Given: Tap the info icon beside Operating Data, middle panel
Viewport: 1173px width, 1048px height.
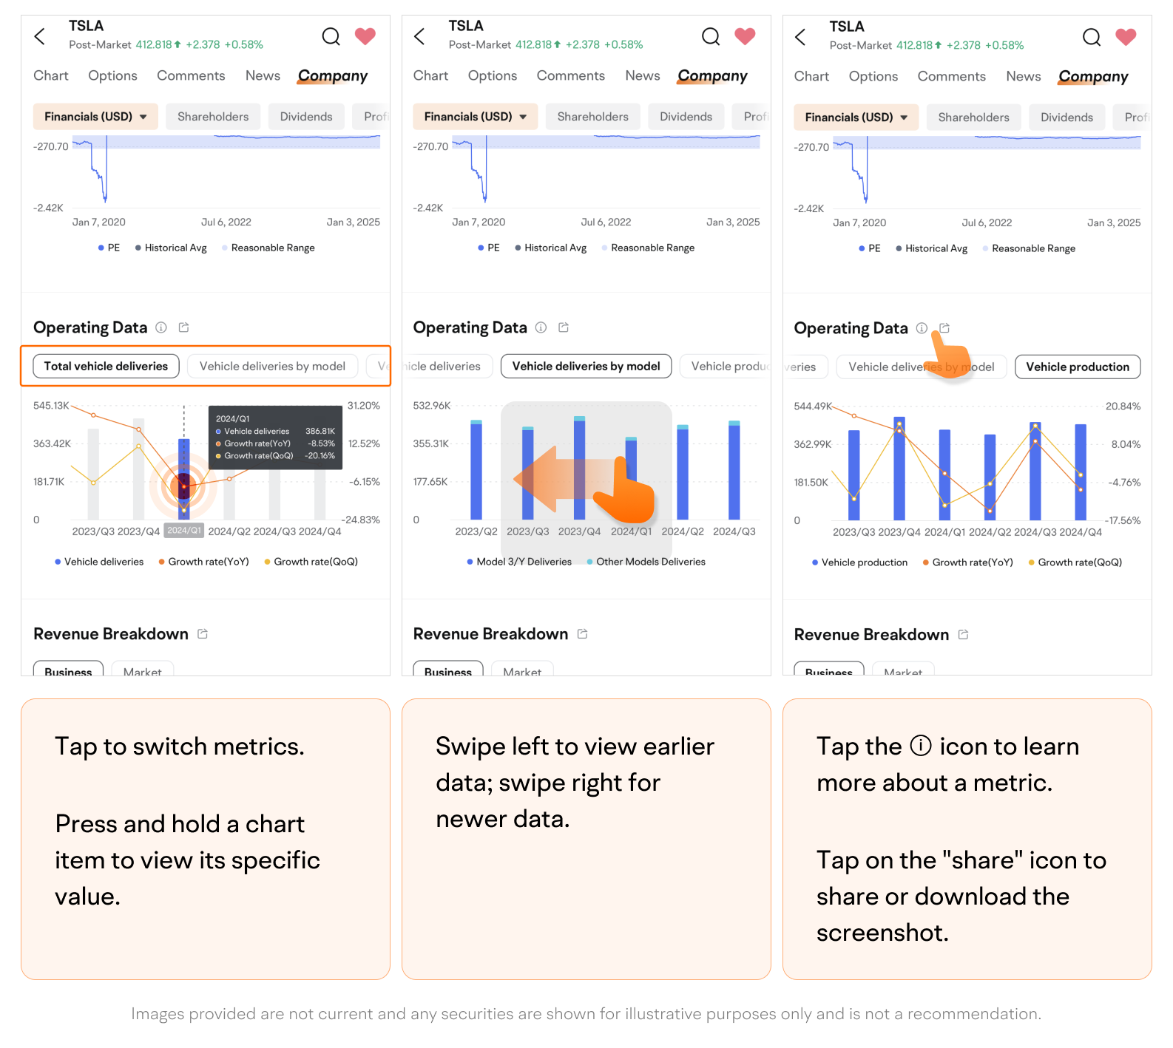Looking at the screenshot, I should 541,327.
